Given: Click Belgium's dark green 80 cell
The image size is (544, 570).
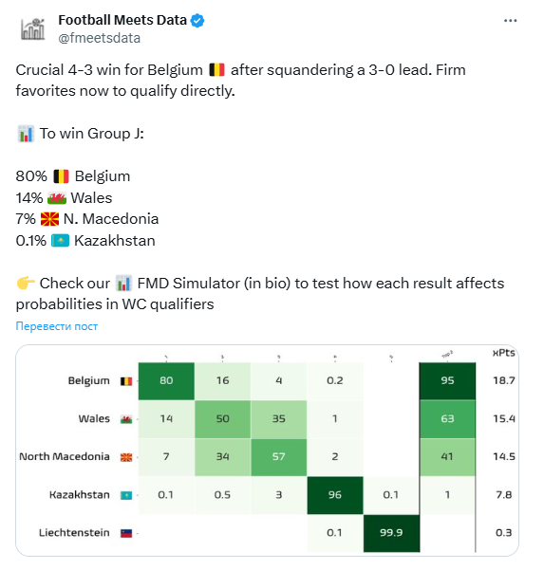Looking at the screenshot, I should point(166,381).
